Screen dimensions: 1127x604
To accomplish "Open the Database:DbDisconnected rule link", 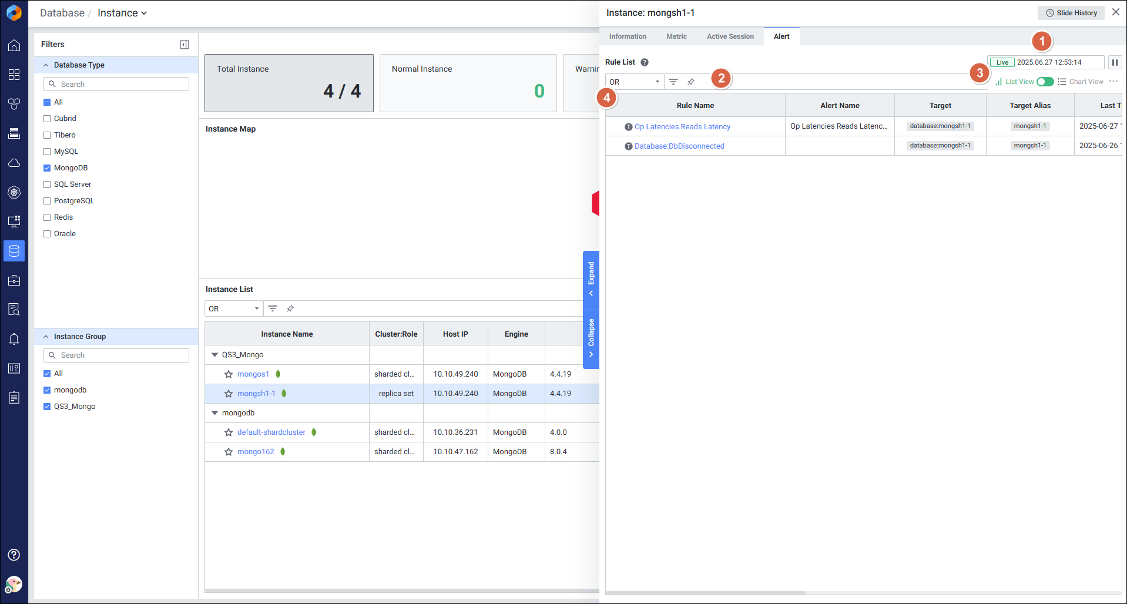I will 679,146.
